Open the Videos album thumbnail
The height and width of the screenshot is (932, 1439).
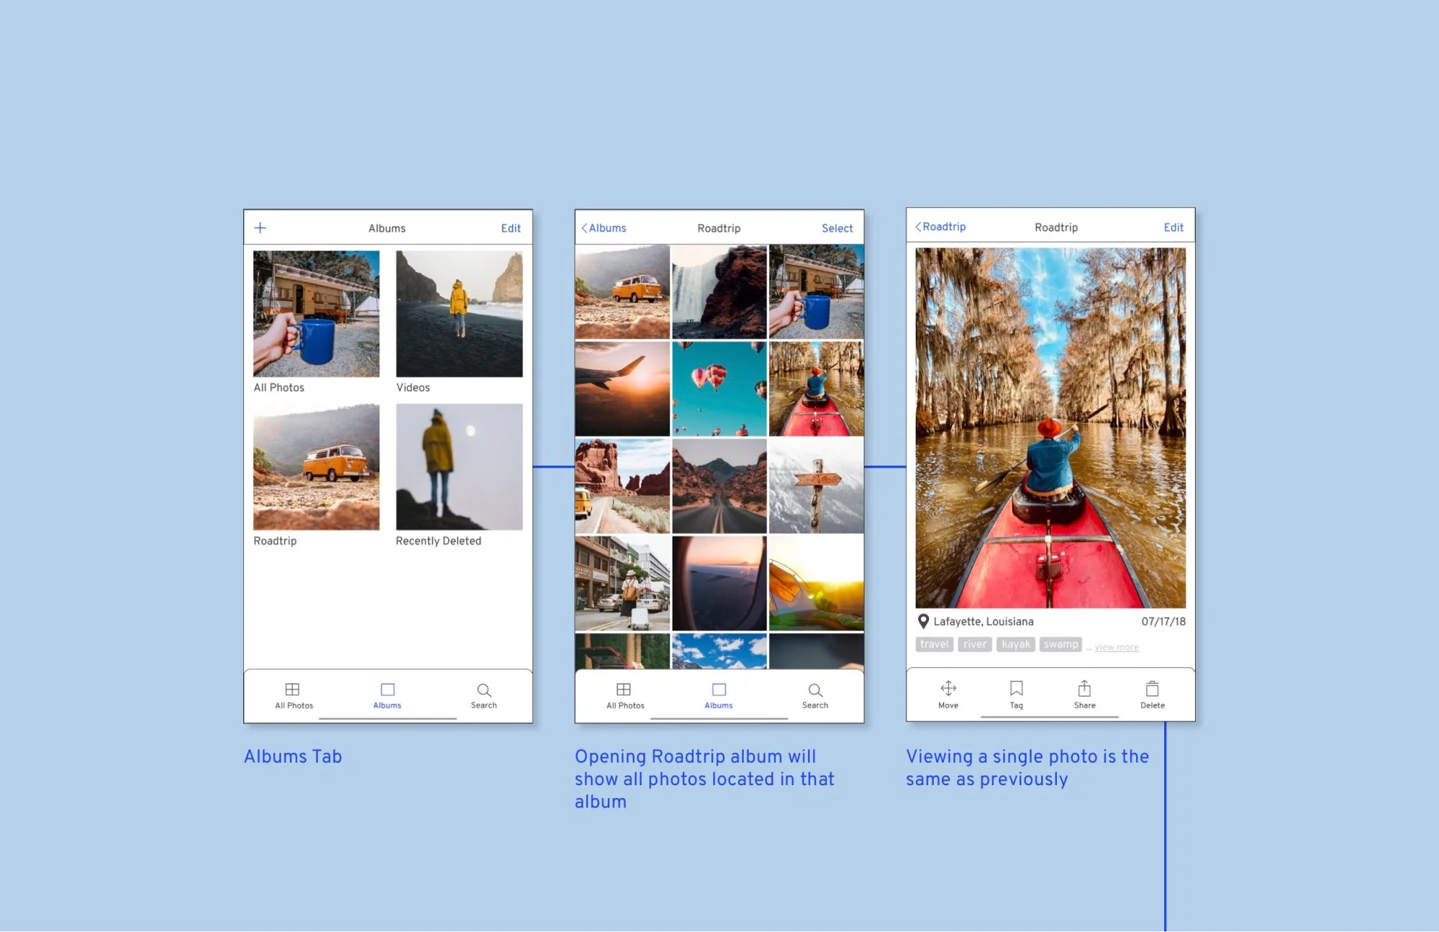(x=459, y=314)
